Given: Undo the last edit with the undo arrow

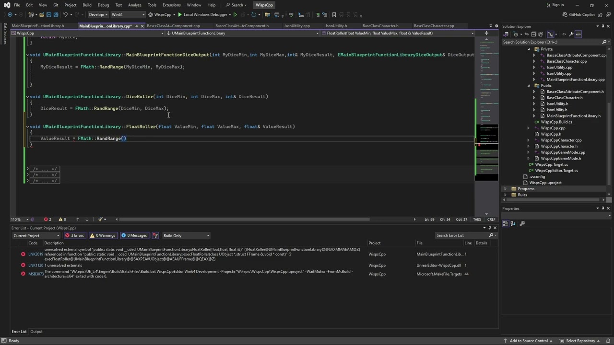Looking at the screenshot, I should (65, 15).
